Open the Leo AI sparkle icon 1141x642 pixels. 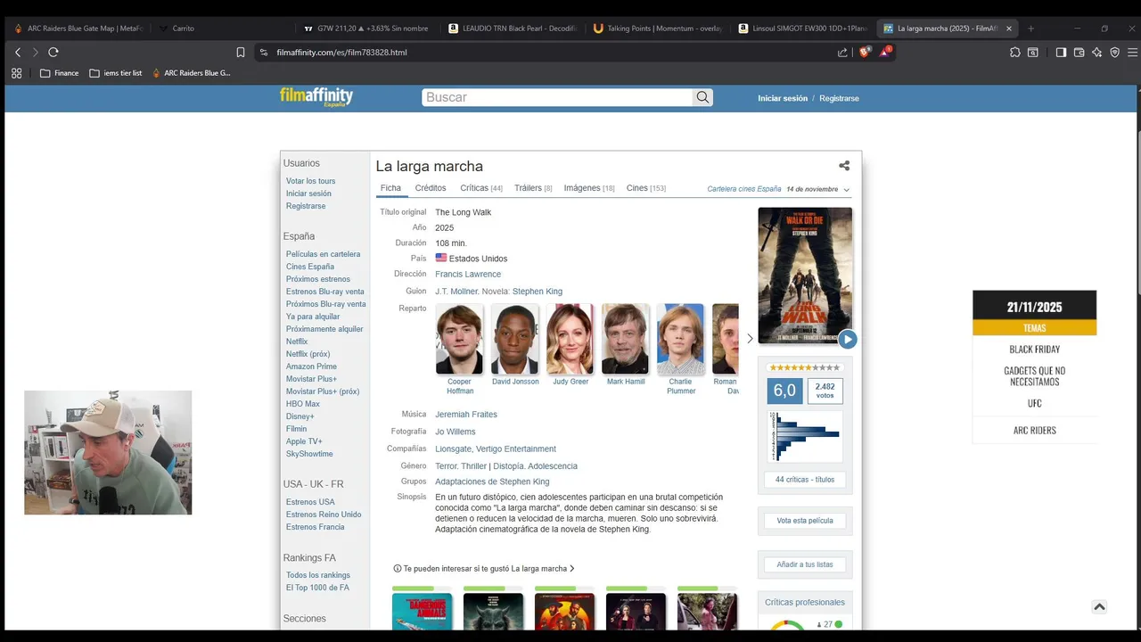1096,53
